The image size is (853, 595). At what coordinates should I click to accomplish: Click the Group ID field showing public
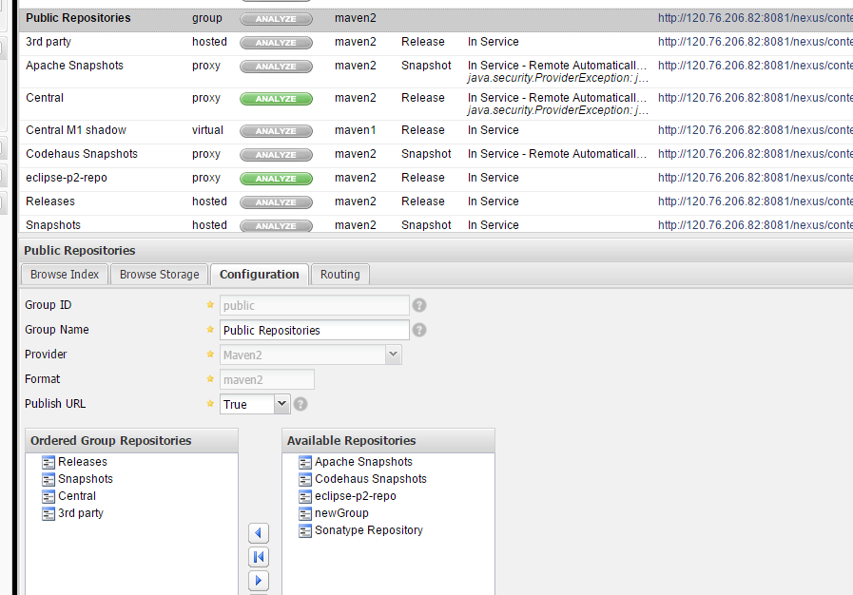(315, 305)
